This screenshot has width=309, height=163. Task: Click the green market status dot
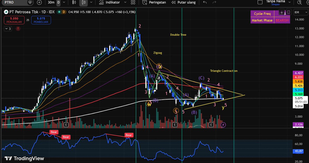59,12
